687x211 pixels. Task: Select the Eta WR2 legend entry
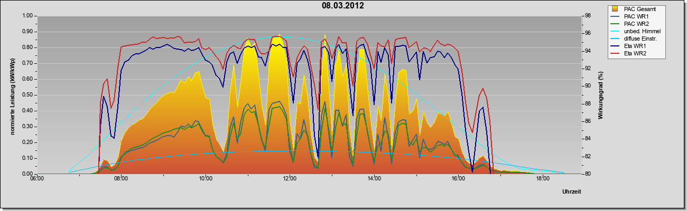tap(635, 53)
